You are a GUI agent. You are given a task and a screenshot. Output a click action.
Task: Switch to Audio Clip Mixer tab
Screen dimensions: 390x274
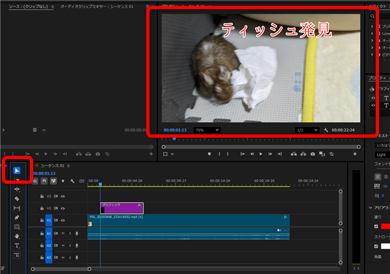tap(97, 6)
